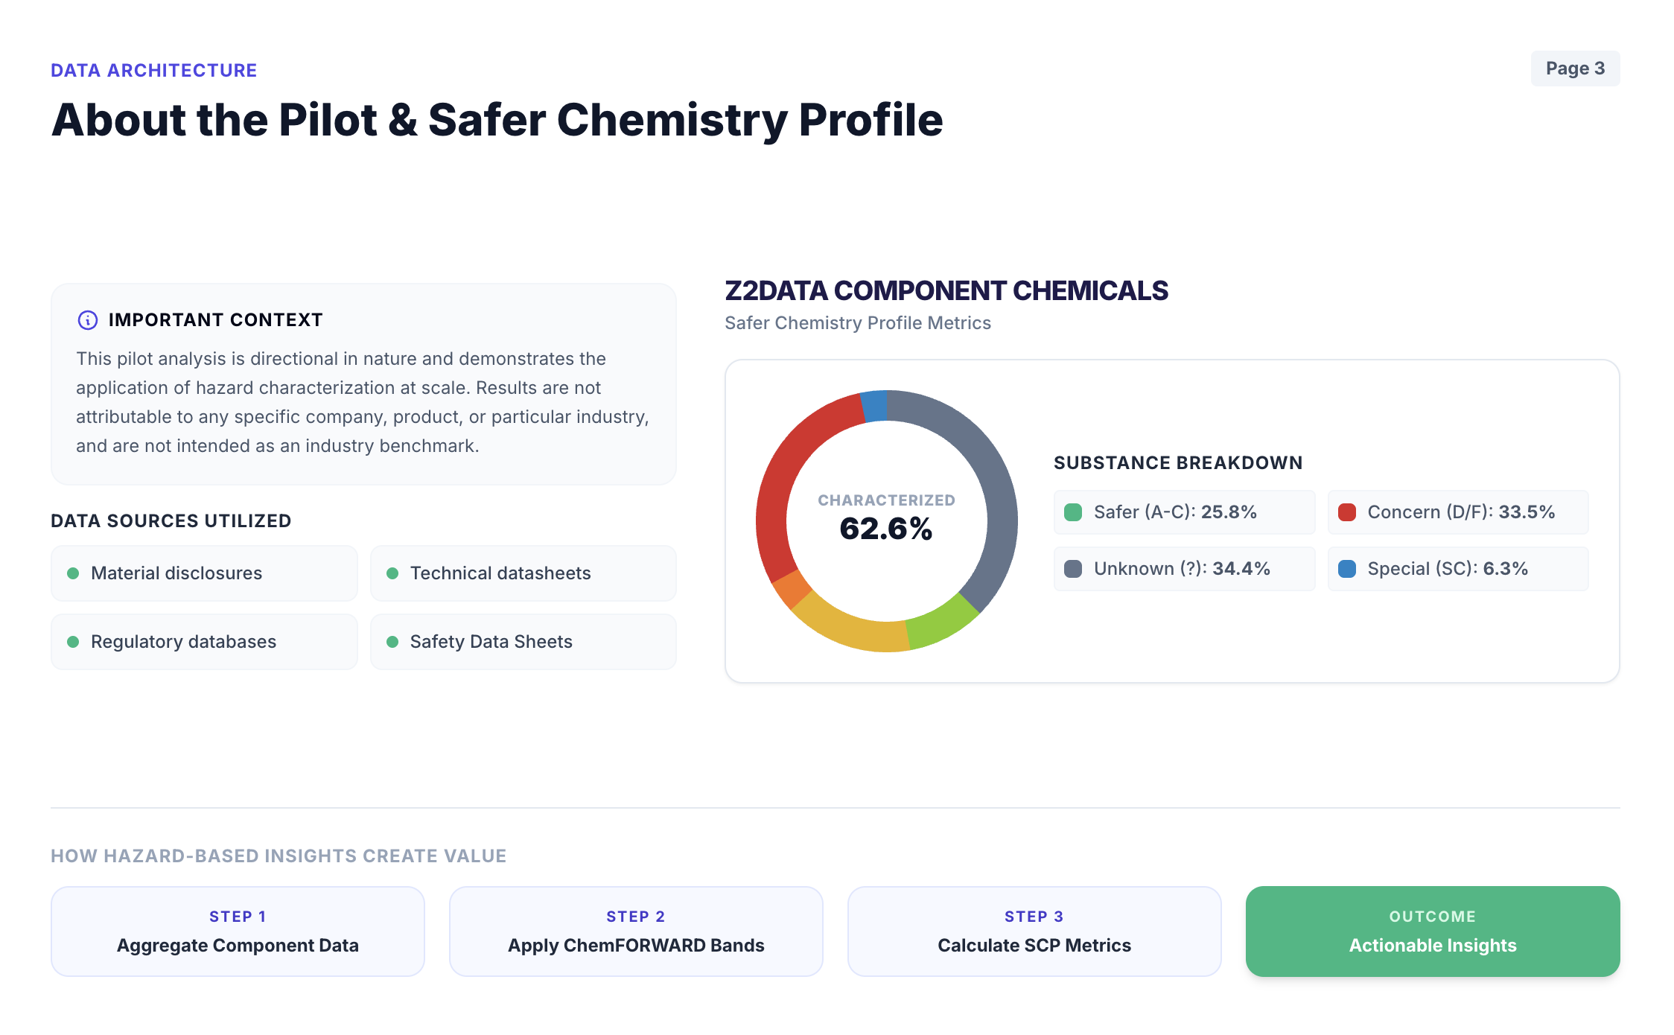Click the Data Architecture section label
The height and width of the screenshot is (1035, 1674).
pyautogui.click(x=154, y=70)
